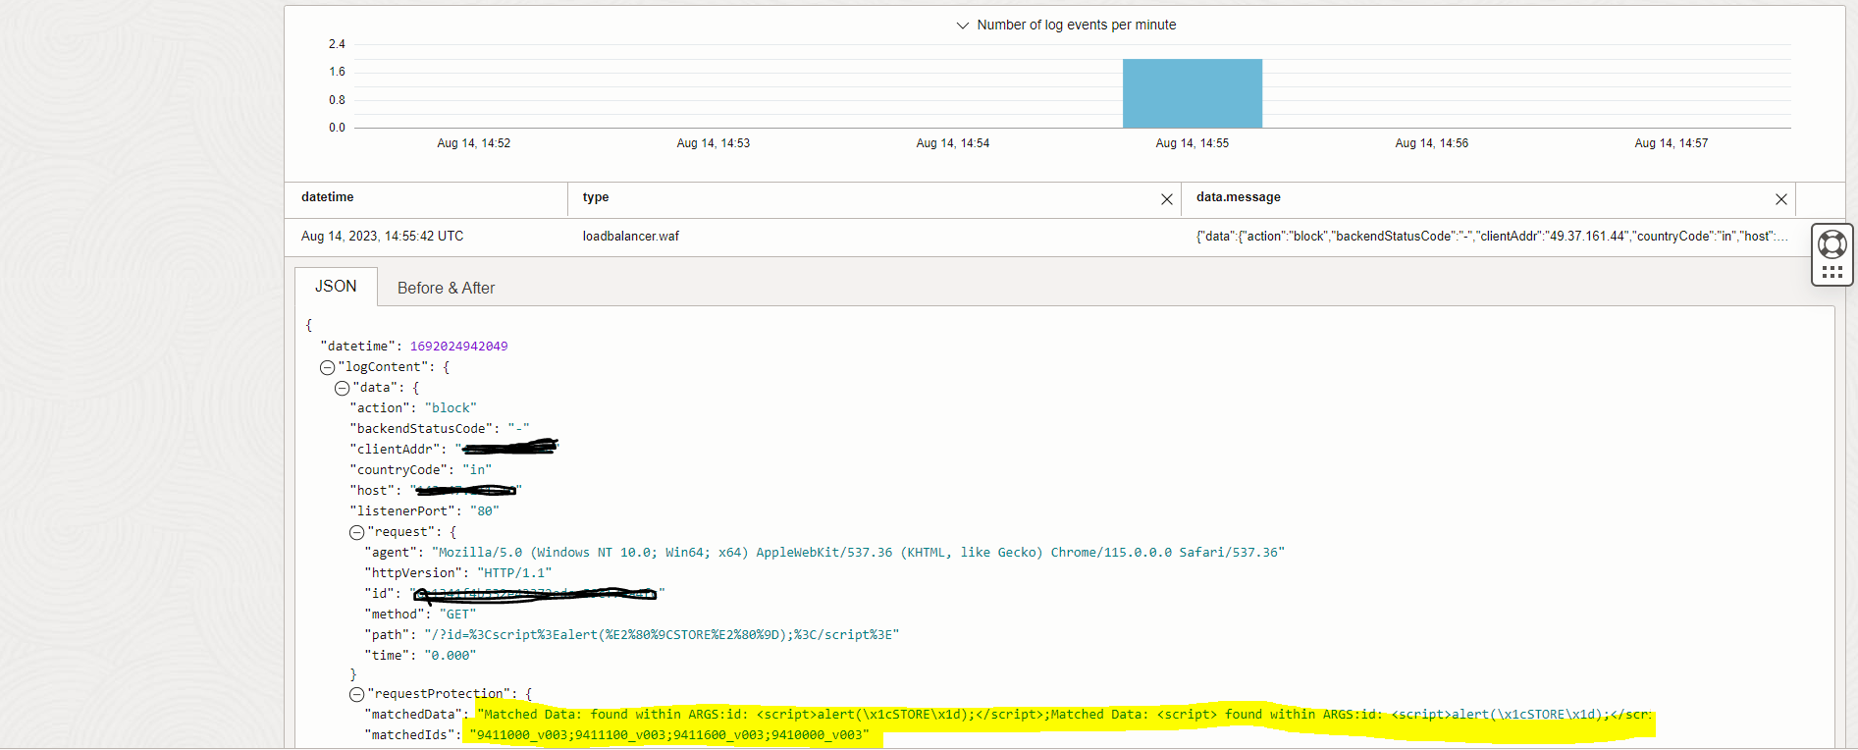Click the method value "GET"
The height and width of the screenshot is (750, 1858).
pos(457,615)
